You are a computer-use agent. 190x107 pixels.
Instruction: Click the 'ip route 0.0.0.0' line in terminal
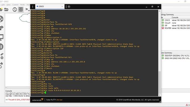56,90
